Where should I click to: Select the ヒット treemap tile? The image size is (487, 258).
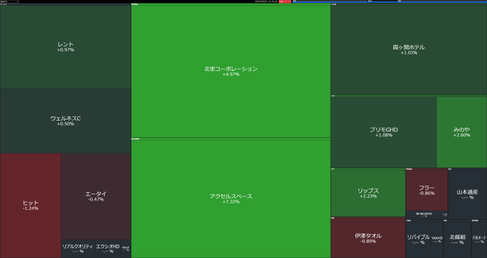31,206
